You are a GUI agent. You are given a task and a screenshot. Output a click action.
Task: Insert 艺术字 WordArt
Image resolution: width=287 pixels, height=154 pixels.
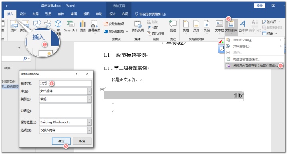click(243, 27)
